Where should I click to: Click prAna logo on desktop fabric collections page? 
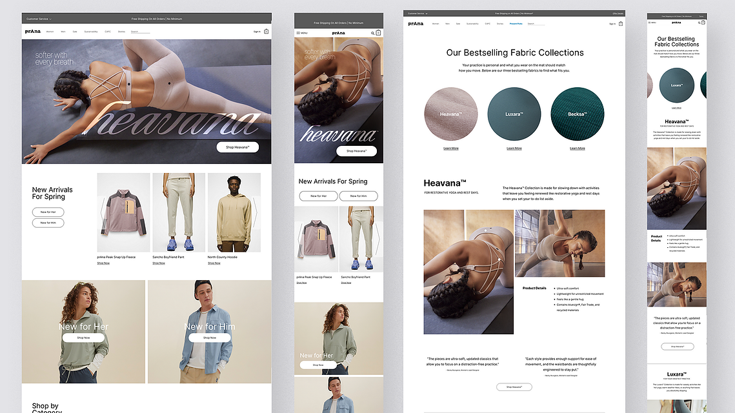coord(416,23)
